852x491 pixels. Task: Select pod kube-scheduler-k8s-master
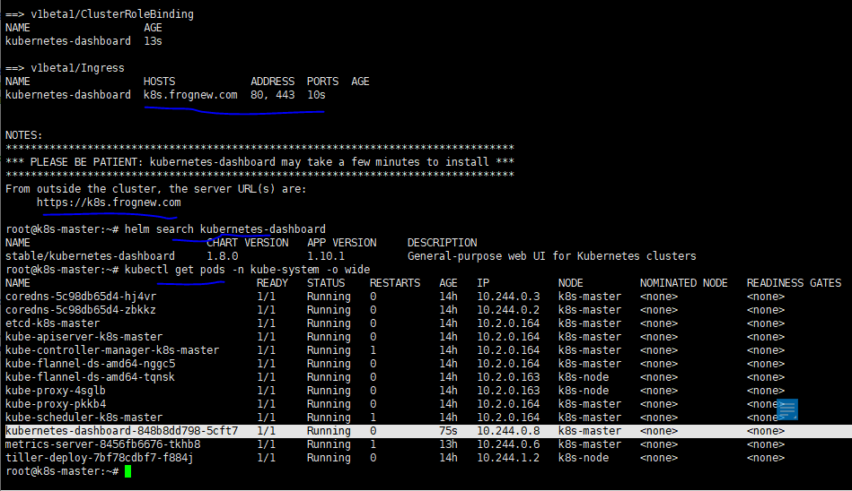point(83,418)
